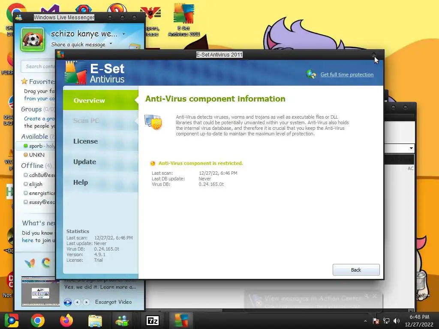This screenshot has width=439, height=329.
Task: Select offline contact elijah
Action: pyautogui.click(x=36, y=184)
